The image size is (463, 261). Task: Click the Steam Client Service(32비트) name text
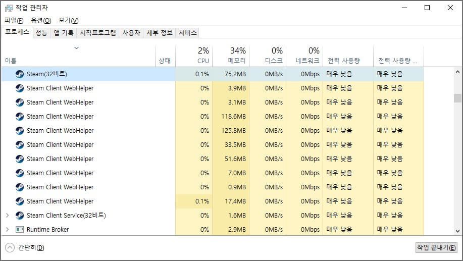click(x=66, y=216)
